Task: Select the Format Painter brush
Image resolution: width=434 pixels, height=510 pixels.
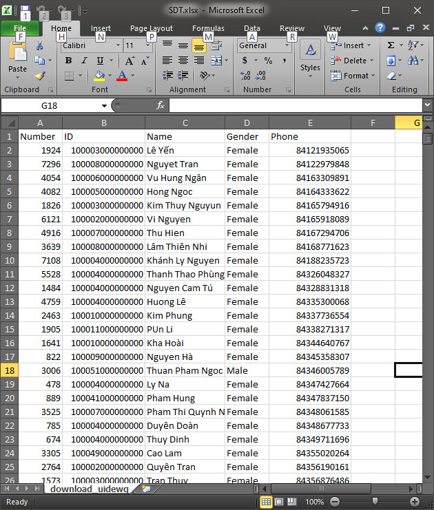Action: [40, 76]
